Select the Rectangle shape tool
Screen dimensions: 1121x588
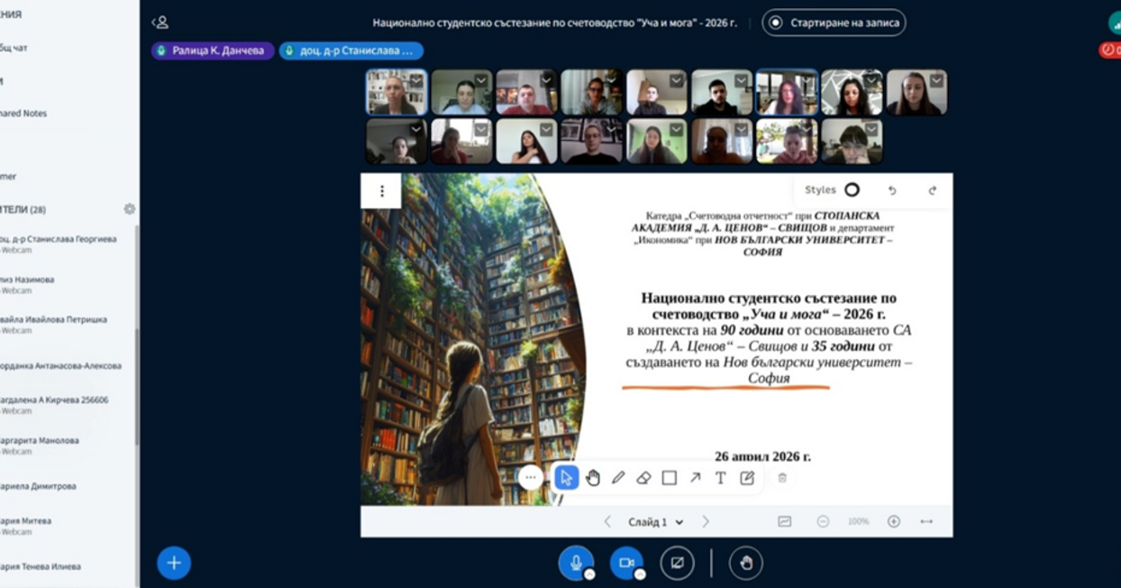[670, 478]
